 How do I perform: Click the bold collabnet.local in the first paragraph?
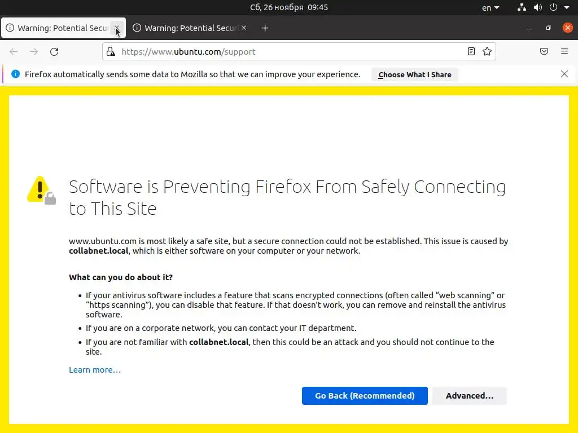98,251
